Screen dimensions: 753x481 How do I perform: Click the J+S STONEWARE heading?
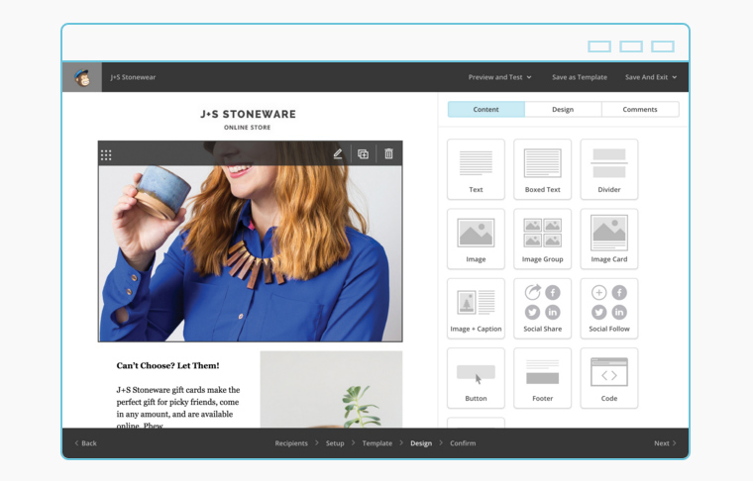(248, 114)
